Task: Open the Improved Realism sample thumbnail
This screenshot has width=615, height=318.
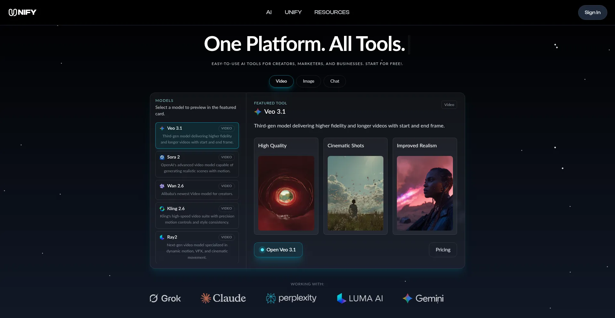Action: point(425,193)
